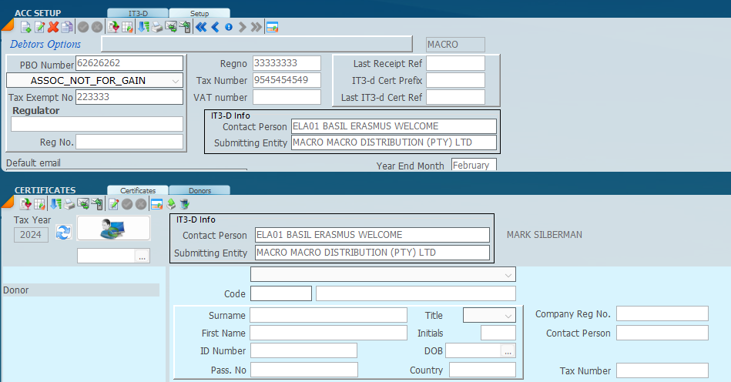This screenshot has width=731, height=382.
Task: Click the green upload arrow icon in Certificates toolbar
Action: (x=171, y=204)
